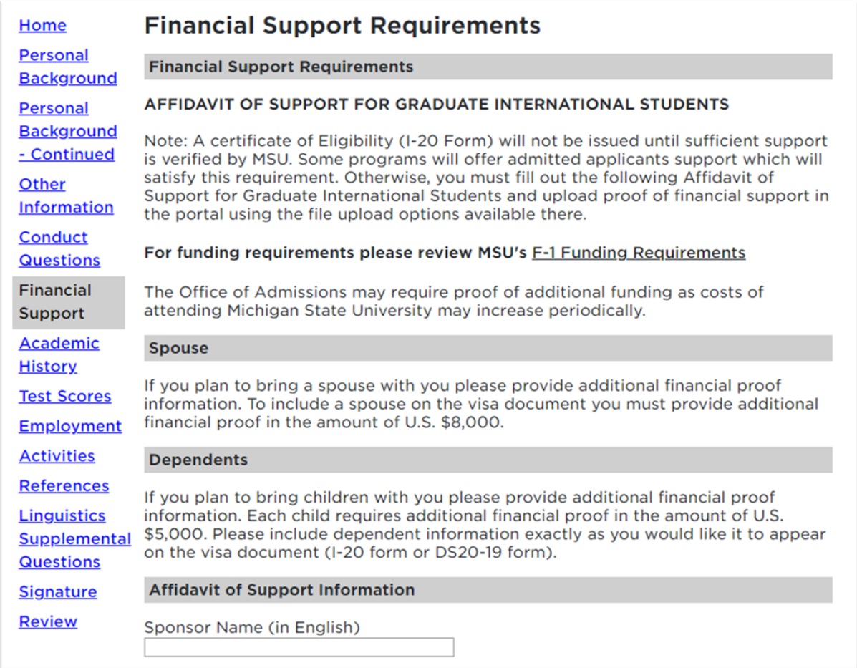Click the Financial Support Requirements header bar
The height and width of the screenshot is (668, 857).
pos(279,67)
